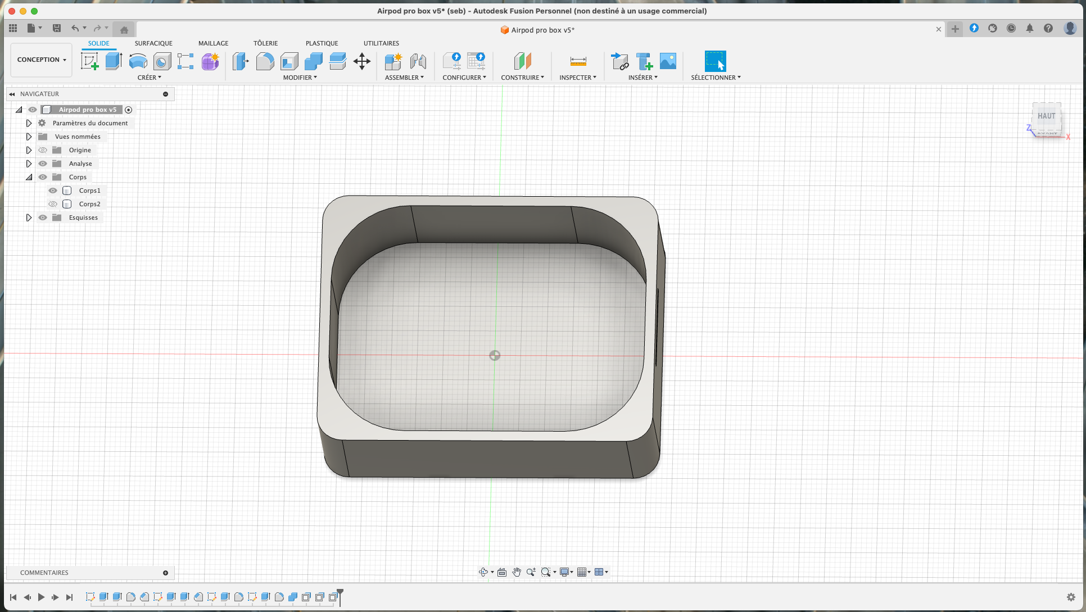The width and height of the screenshot is (1086, 612).
Task: Collapse the Corps folder
Action: click(x=29, y=177)
